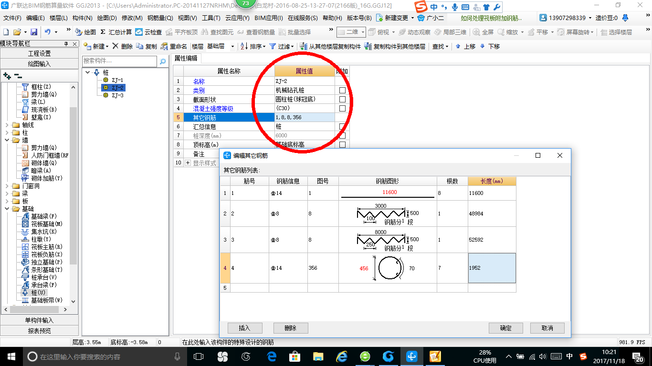
Task: Click the Open folder icon in toolbar
Action: click(17, 32)
